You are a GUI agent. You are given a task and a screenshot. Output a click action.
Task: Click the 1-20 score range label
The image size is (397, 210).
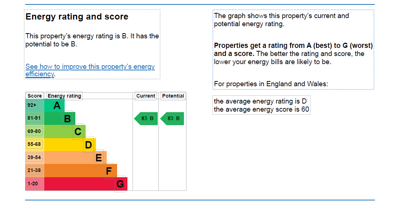[32, 183]
